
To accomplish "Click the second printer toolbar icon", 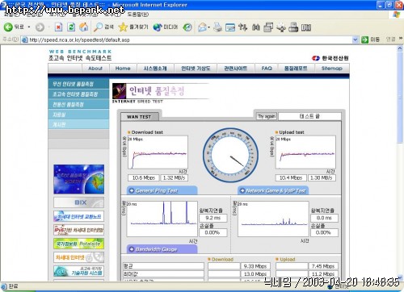I will click(x=293, y=27).
